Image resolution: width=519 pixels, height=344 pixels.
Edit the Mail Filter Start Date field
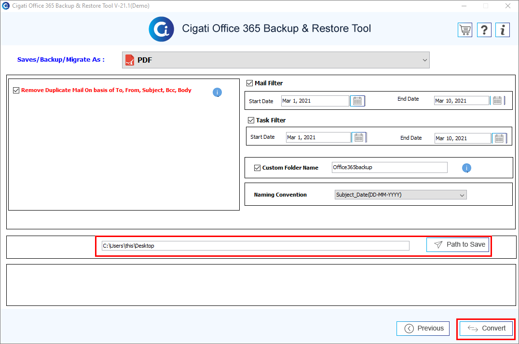pos(315,101)
